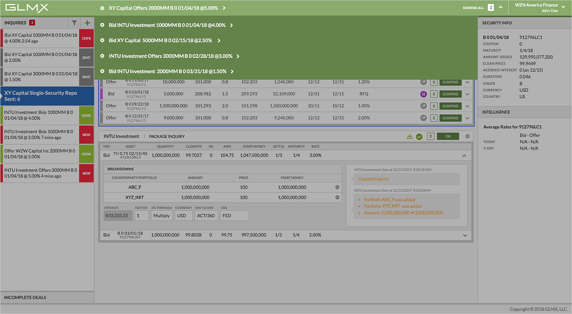The height and width of the screenshot is (314, 572).
Task: Suspend the Offer 1,500,000,000 row
Action: tap(451, 106)
